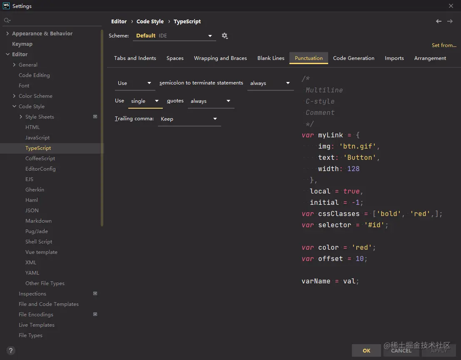This screenshot has height=360, width=461.
Task: Select YAML under Code Style
Action: (32, 273)
